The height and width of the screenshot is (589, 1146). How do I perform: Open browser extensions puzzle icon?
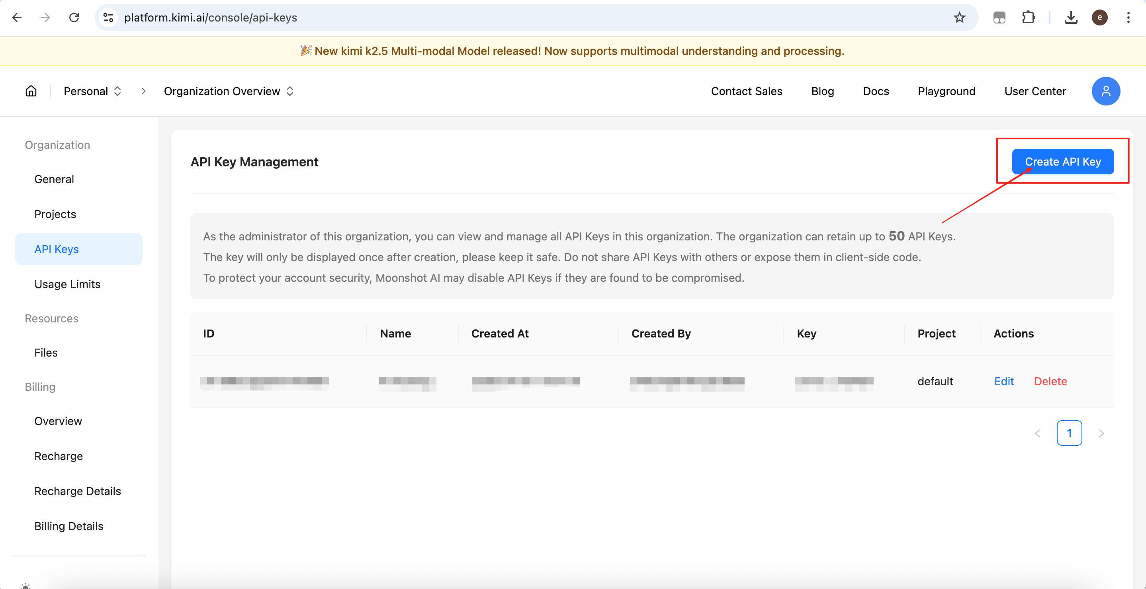[x=1028, y=18]
